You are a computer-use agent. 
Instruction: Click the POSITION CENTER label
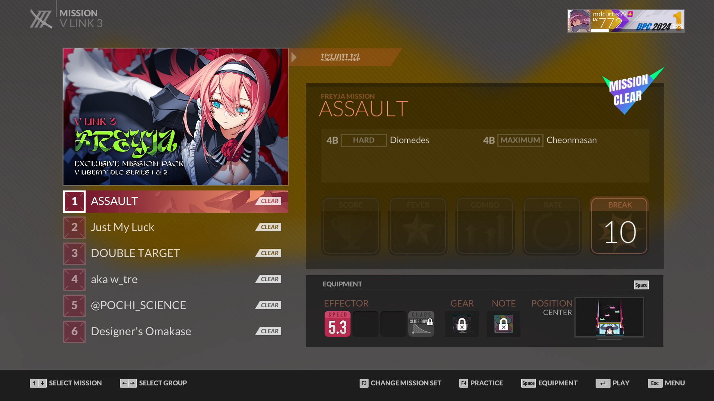(552, 308)
